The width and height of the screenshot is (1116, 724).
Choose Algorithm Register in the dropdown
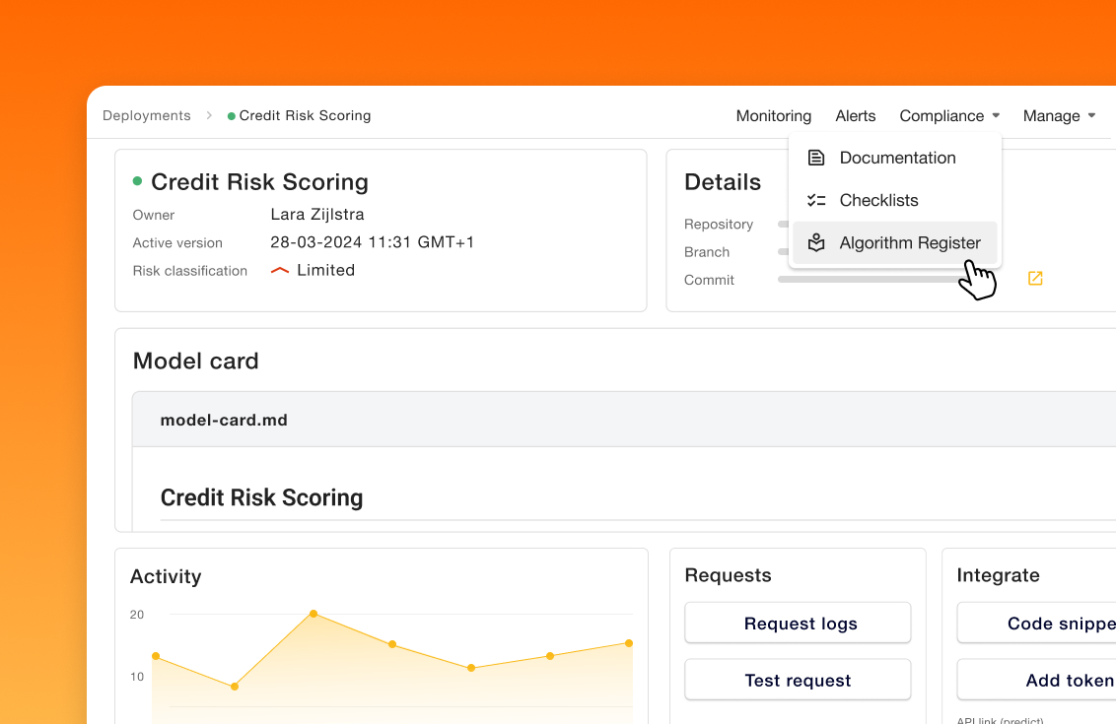click(894, 243)
